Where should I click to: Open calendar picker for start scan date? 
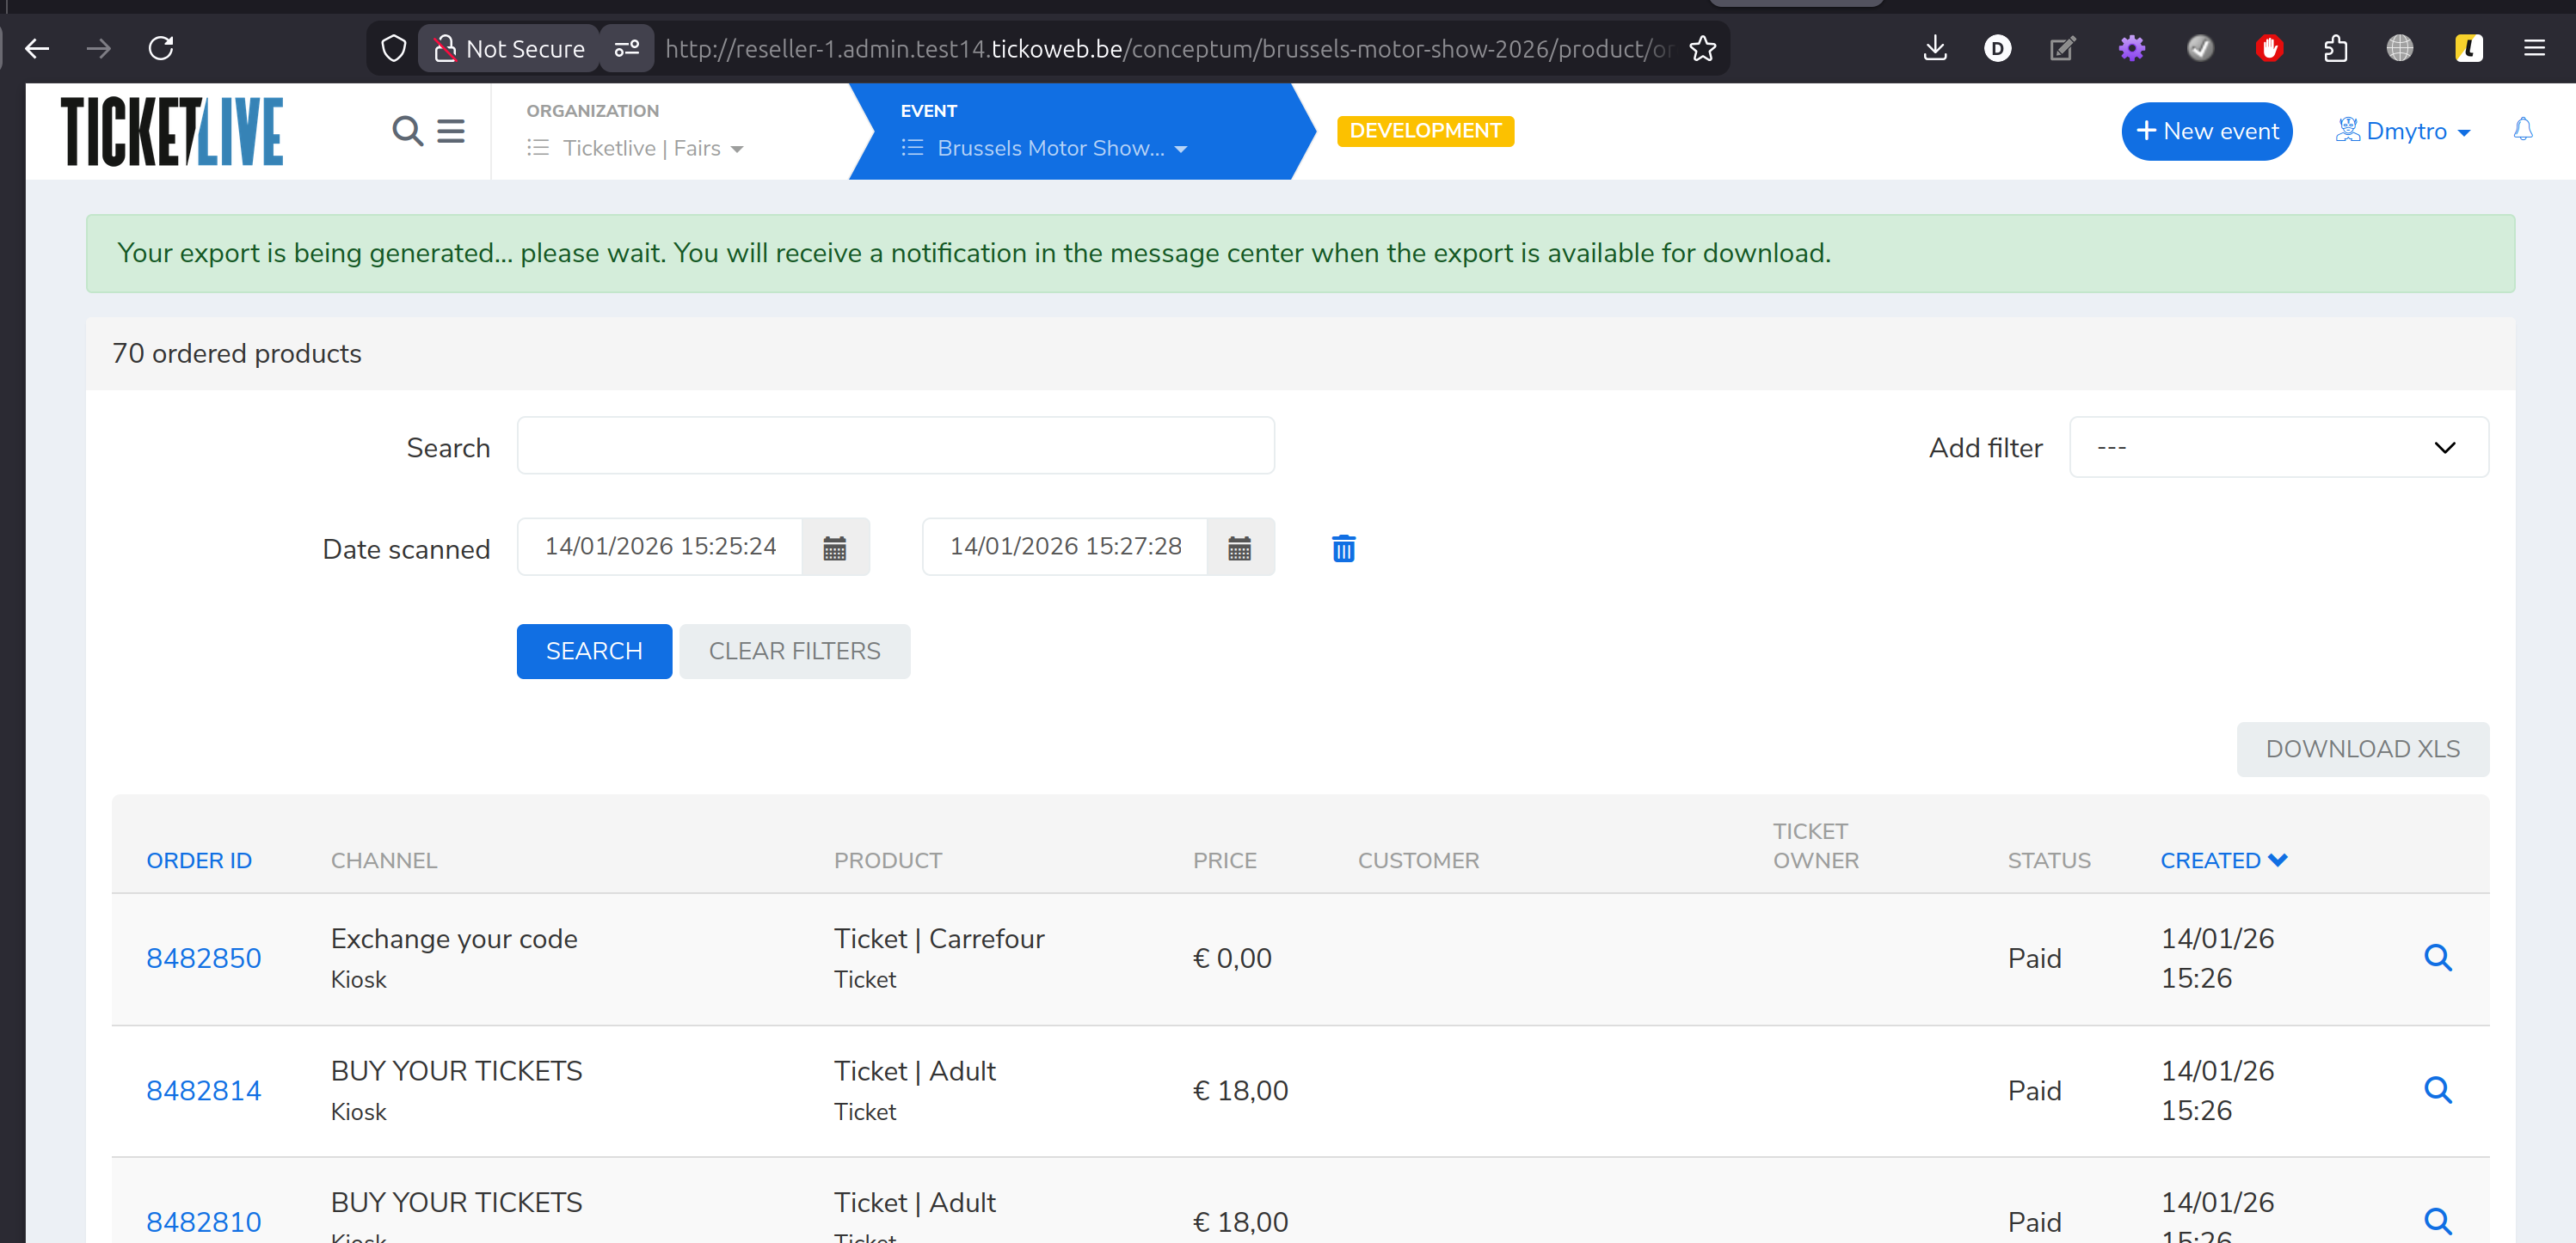(x=834, y=548)
